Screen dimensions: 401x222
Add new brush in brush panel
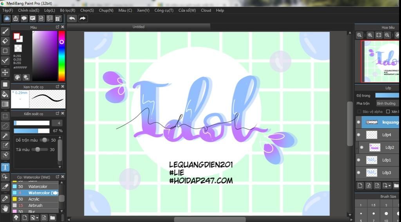(x=25, y=218)
